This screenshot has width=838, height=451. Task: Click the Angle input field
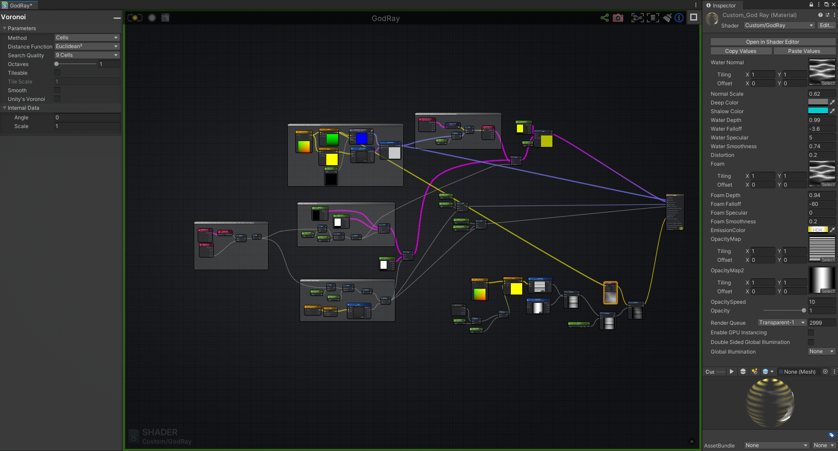[87, 117]
